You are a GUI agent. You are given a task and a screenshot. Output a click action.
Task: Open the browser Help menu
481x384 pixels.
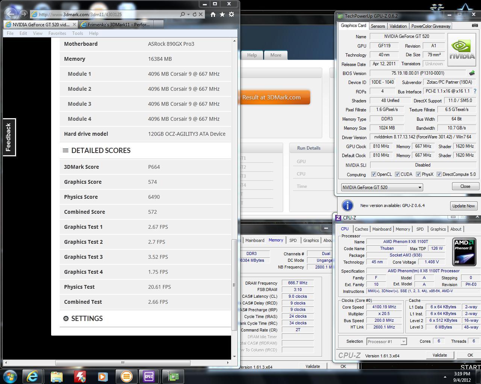pos(94,33)
